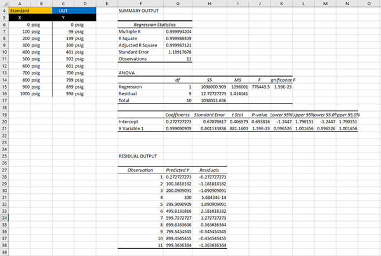Select P-value 0.693816

261,121
